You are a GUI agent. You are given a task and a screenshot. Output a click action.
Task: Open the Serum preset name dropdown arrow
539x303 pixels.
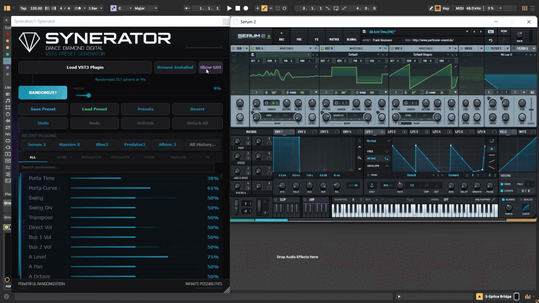pyautogui.click(x=467, y=32)
